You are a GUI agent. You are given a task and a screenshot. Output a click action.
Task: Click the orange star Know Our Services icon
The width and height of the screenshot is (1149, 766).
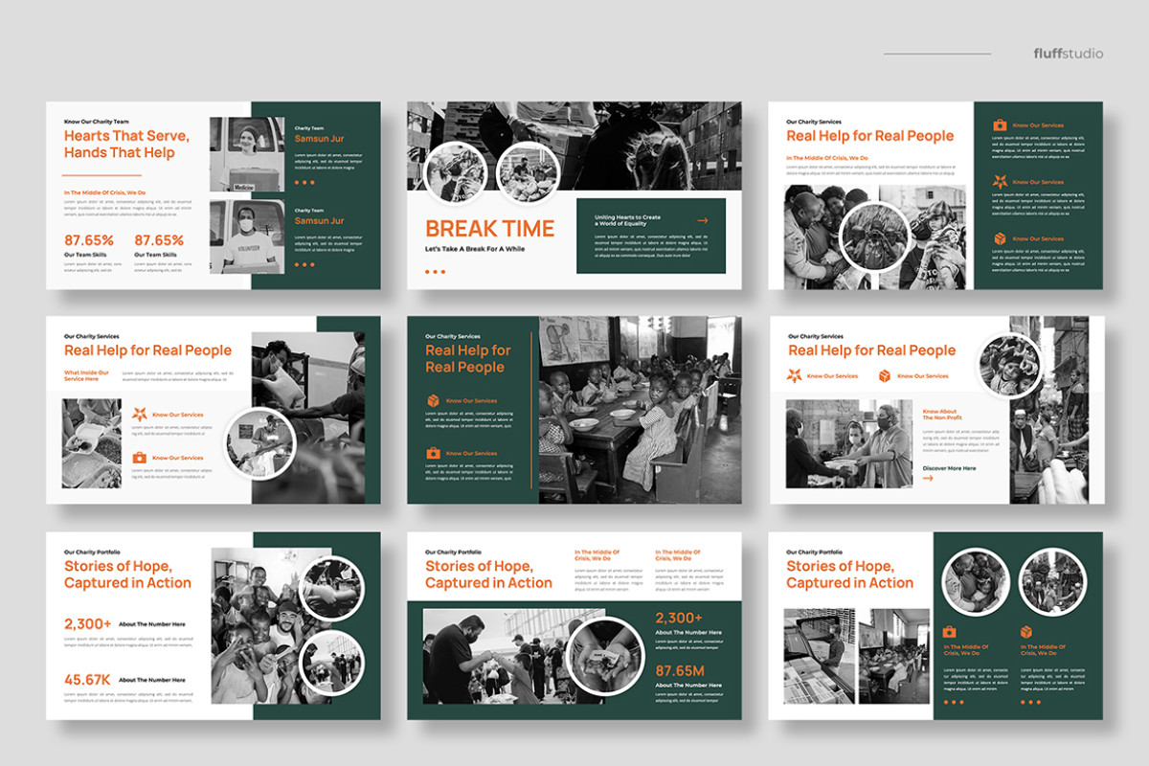[x=140, y=415]
